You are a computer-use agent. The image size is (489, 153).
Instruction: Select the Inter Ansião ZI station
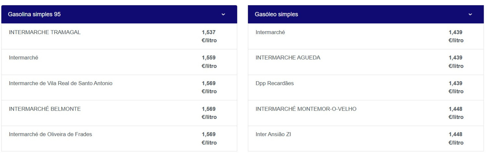[273, 134]
